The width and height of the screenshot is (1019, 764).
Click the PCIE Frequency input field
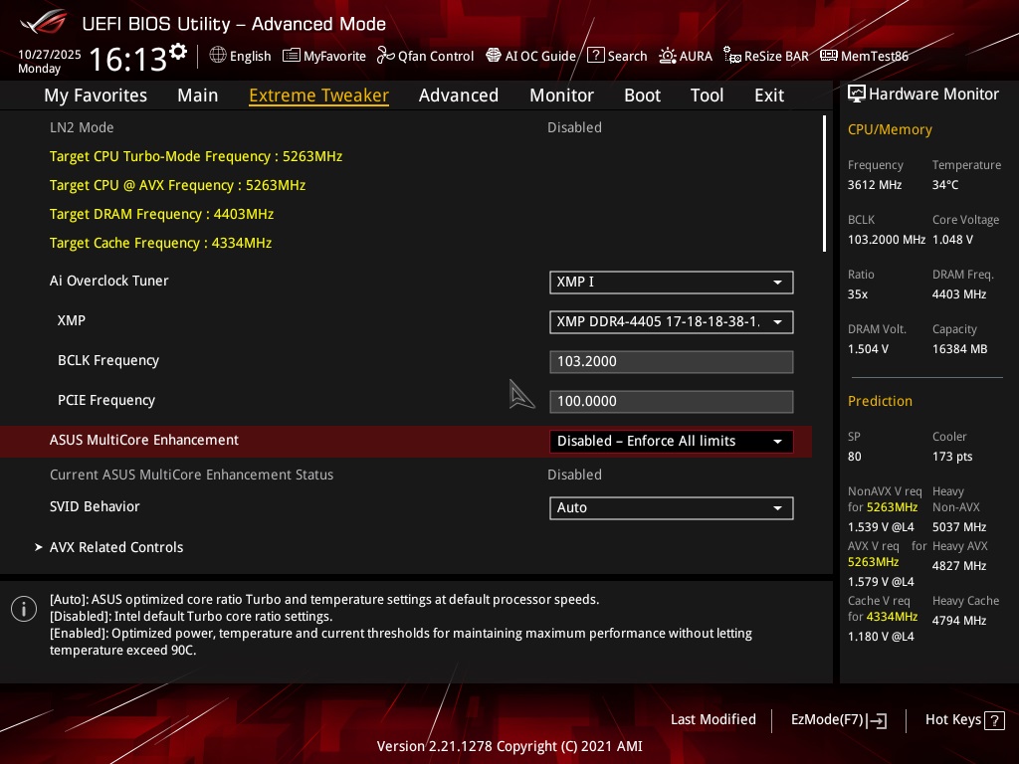click(x=672, y=402)
